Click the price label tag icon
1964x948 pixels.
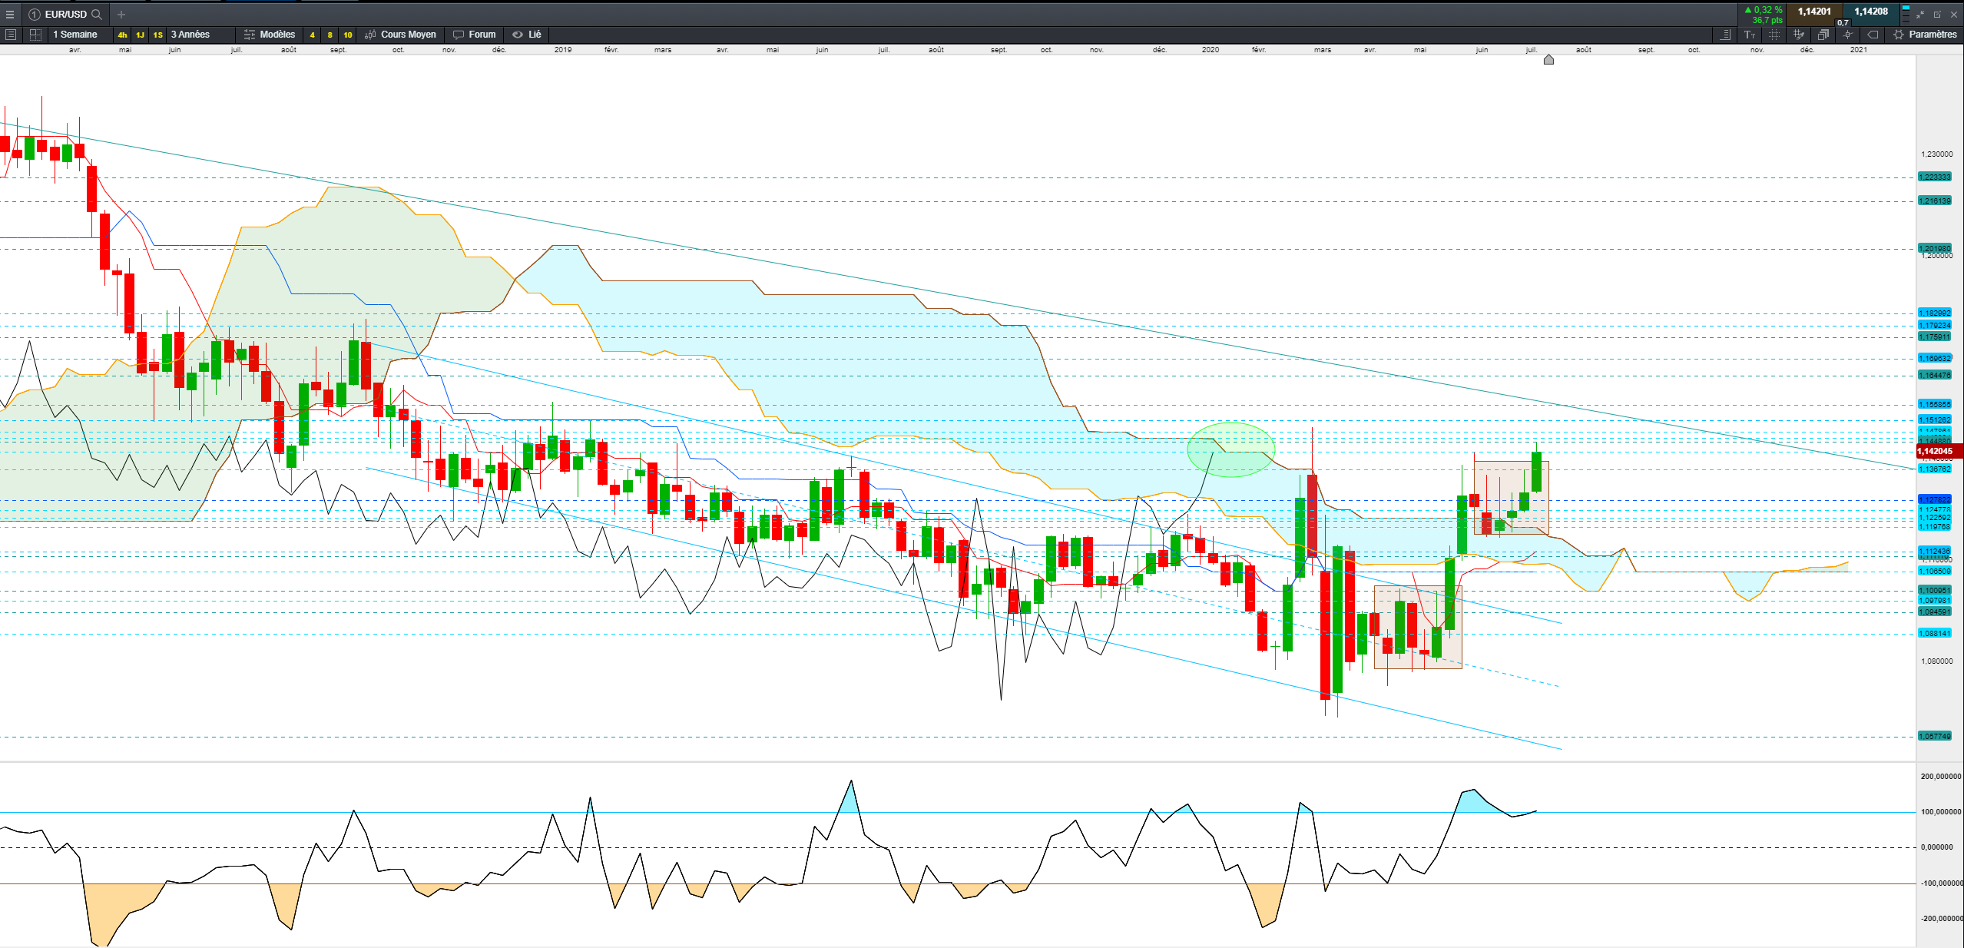[x=1873, y=35]
